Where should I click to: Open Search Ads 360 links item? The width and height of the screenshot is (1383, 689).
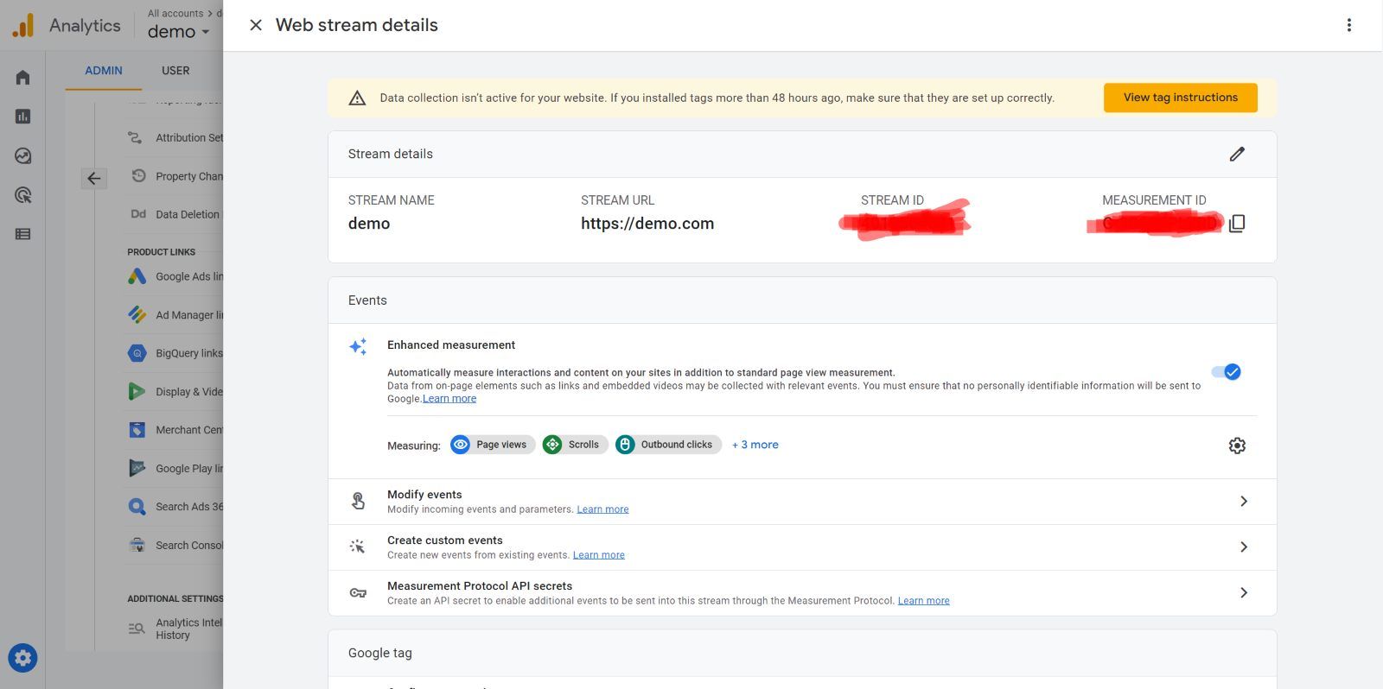174,507
